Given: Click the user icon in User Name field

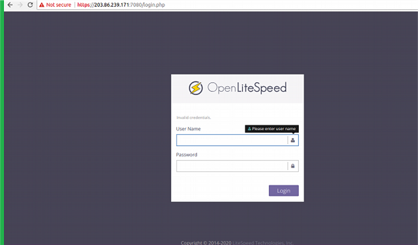Looking at the screenshot, I should click(x=293, y=140).
